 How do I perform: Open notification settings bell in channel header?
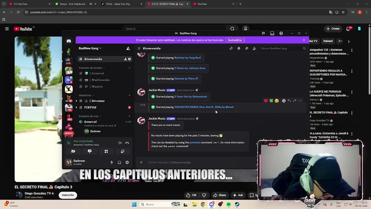tap(239, 48)
